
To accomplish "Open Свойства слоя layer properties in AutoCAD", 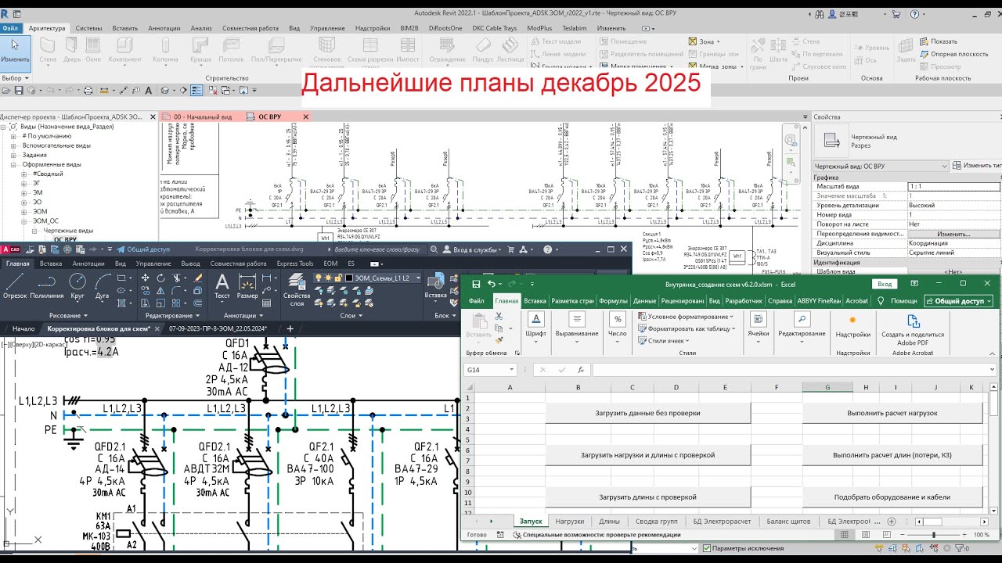I will pos(297,289).
